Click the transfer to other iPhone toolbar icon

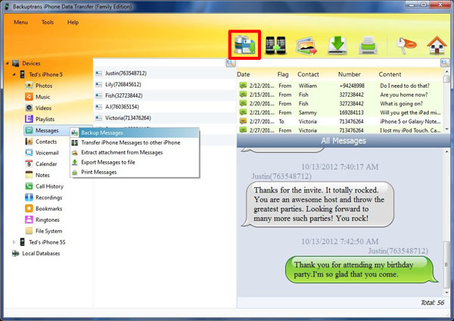point(275,45)
